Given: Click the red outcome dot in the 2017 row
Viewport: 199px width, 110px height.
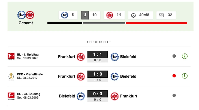Looking at the screenshot, I should (x=174, y=76).
